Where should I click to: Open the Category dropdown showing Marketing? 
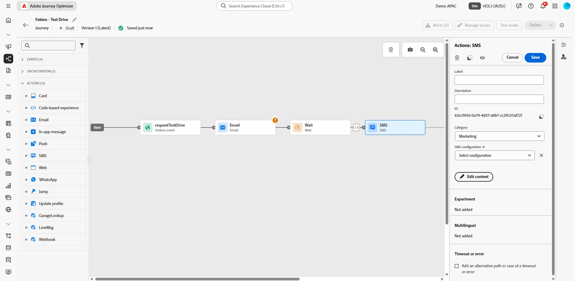click(499, 136)
